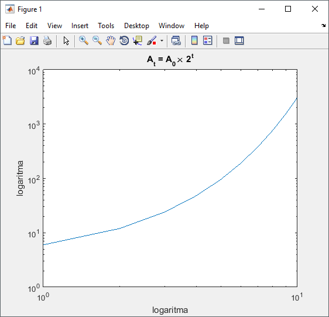329x317 pixels.
Task: Insert Legend from the toolbar
Action: (208, 40)
